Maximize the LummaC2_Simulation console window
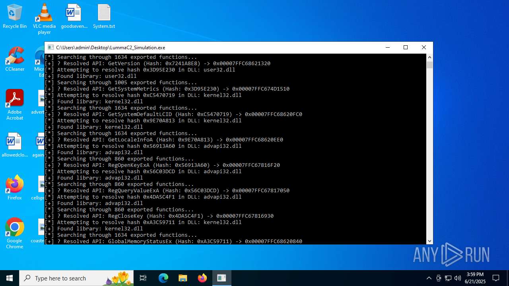Viewport: 509px width, 286px height. (406, 47)
